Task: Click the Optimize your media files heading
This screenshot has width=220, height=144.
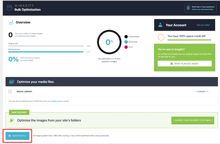Action: 35,82
